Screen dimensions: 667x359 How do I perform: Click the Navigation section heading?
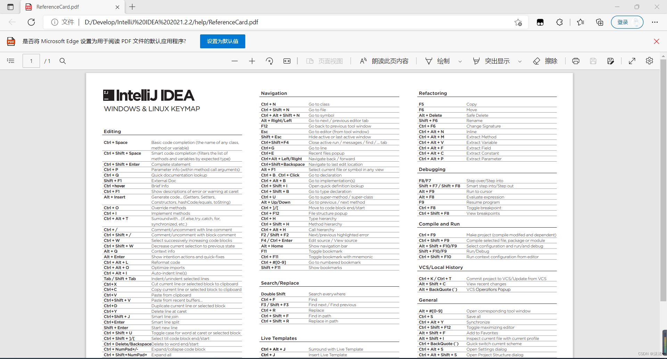coord(274,93)
